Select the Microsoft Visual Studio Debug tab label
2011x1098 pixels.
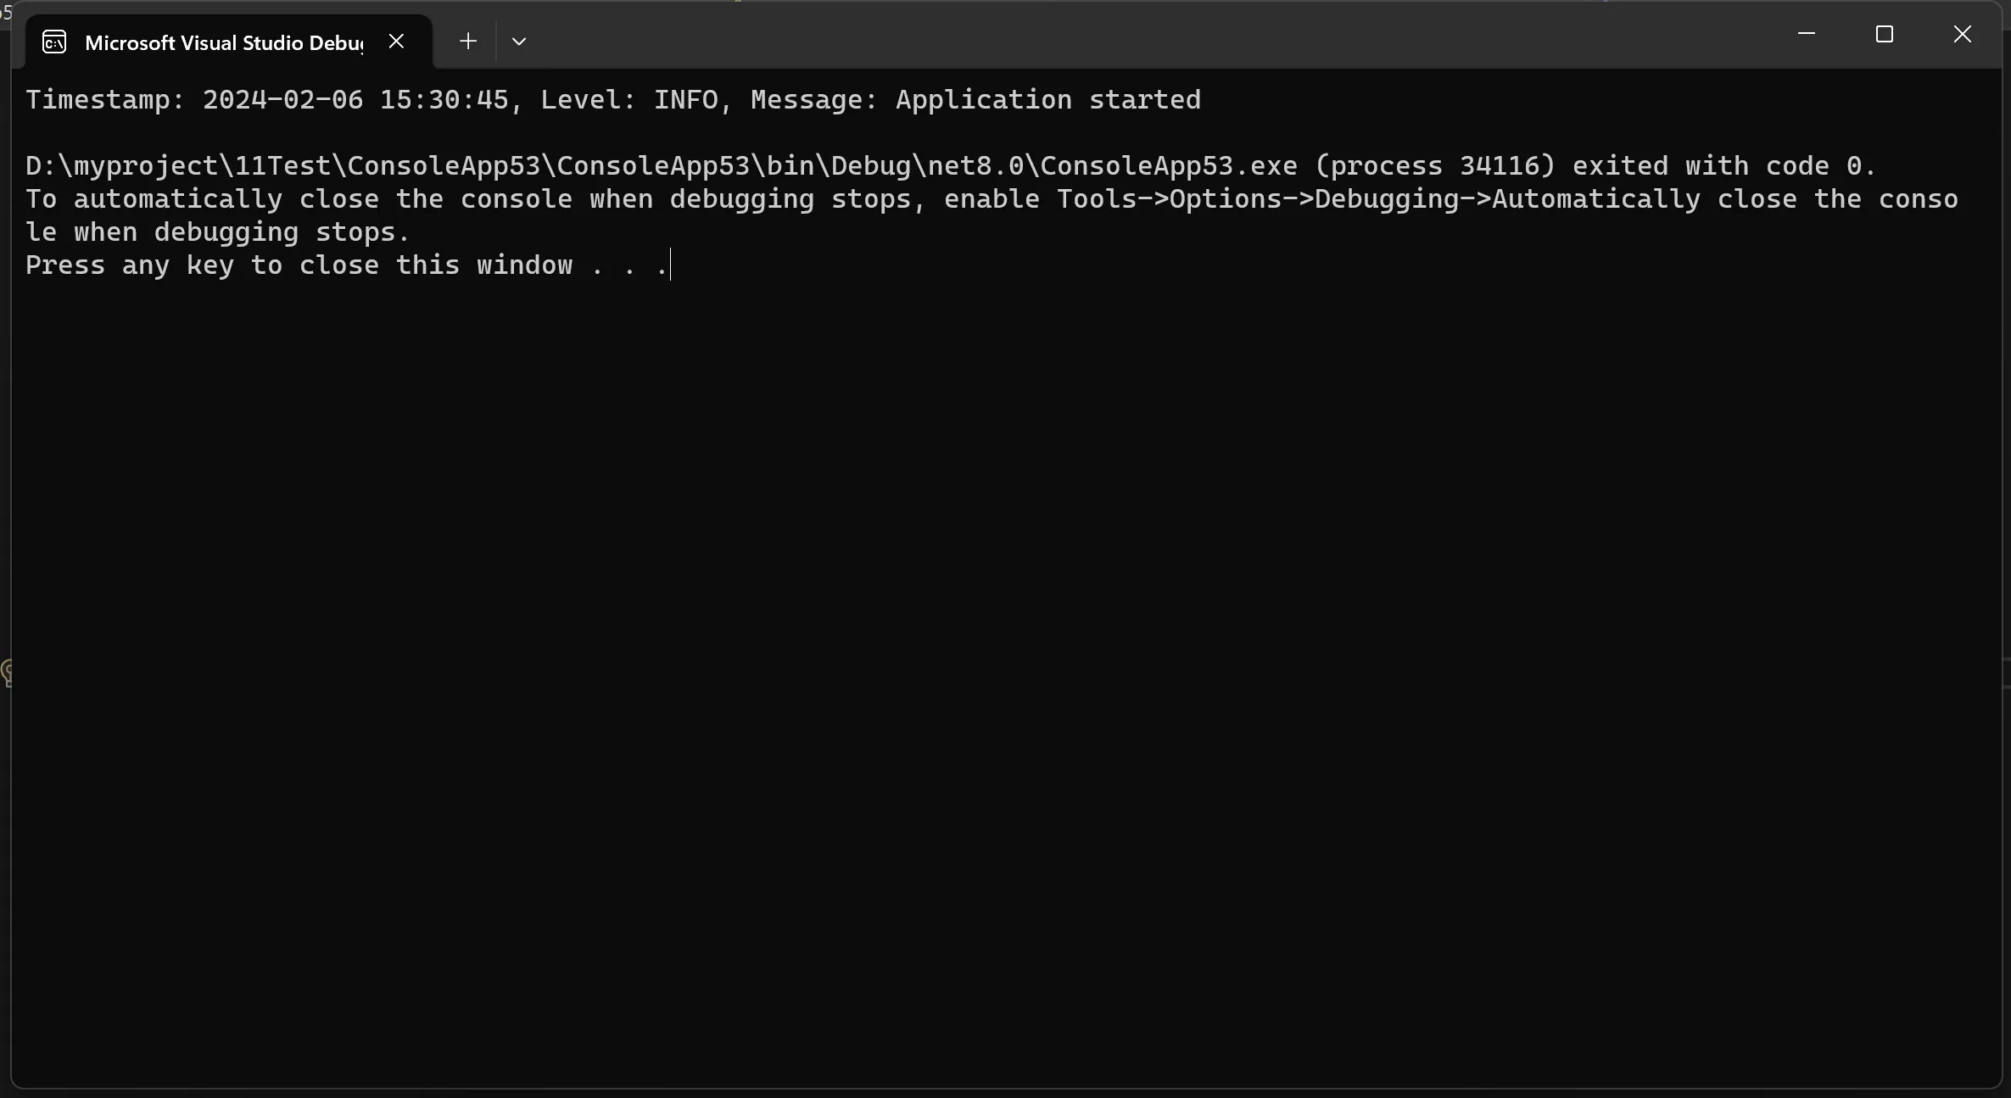click(x=224, y=42)
